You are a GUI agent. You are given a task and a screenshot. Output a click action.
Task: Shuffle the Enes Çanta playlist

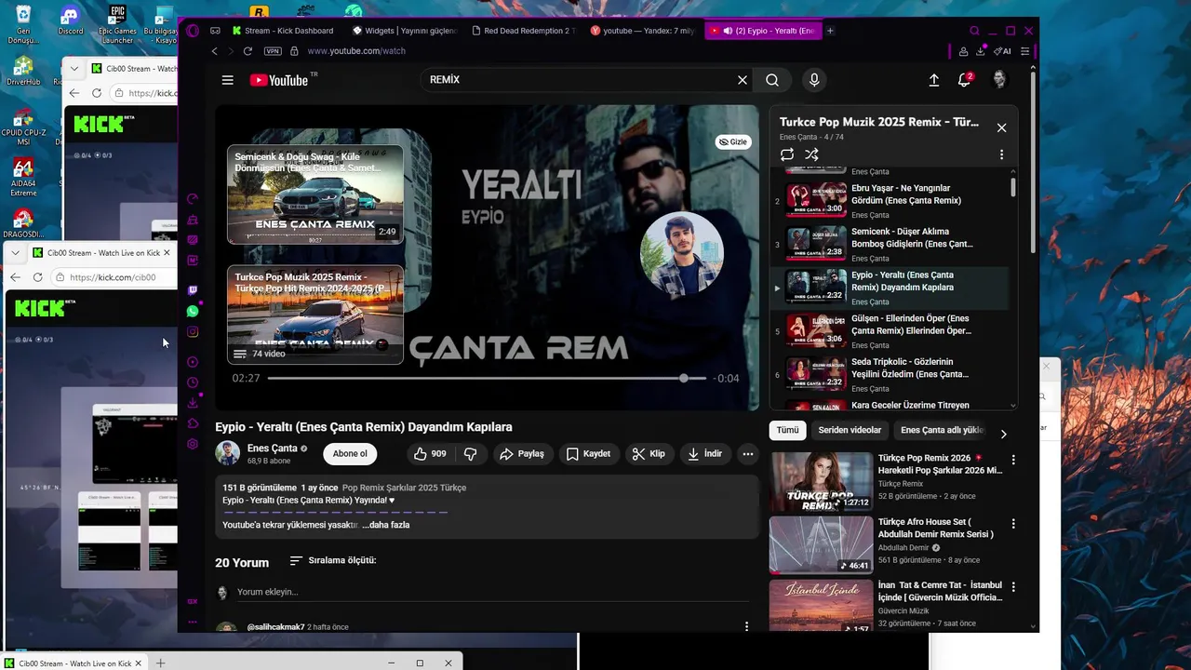click(811, 154)
